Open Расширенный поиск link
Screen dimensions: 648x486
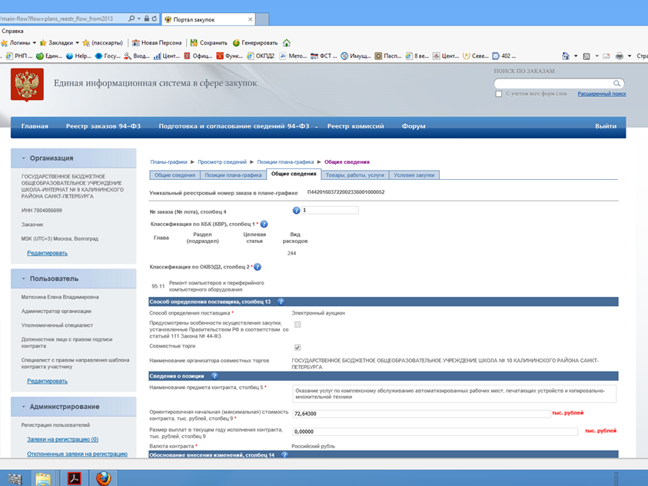coord(602,94)
